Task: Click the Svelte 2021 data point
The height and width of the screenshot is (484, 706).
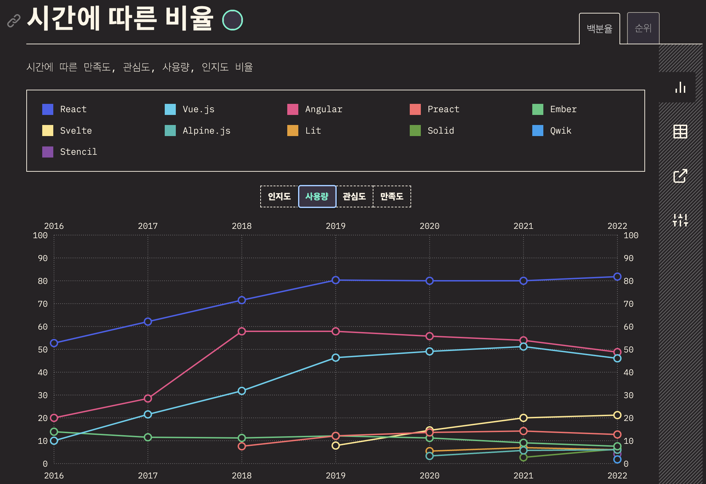Action: pos(523,418)
